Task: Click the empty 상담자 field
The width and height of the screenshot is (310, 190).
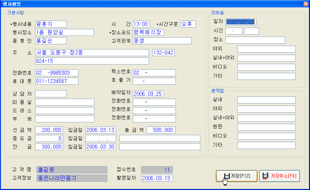Action: [x=51, y=94]
